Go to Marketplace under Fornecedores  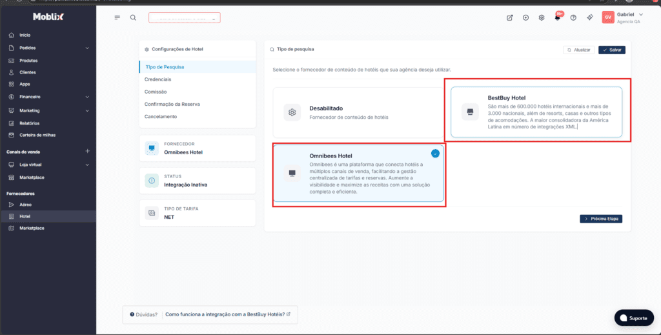[32, 228]
